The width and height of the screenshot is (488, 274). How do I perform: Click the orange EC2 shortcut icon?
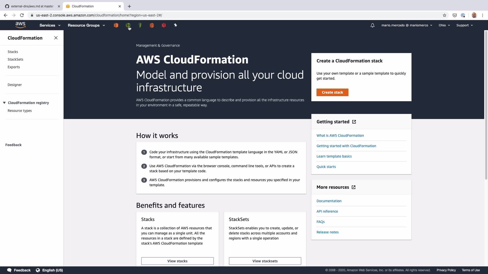click(116, 25)
